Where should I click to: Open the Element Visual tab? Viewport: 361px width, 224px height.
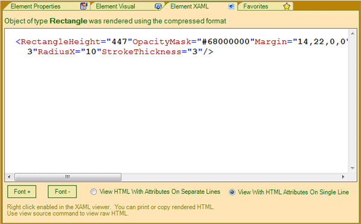(x=127, y=6)
